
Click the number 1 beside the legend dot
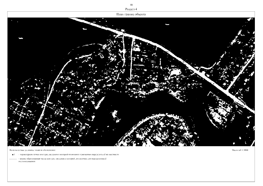[x=15, y=155]
